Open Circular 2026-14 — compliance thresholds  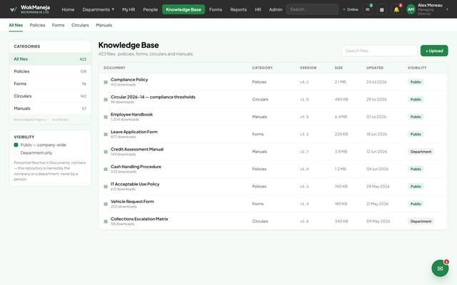tap(153, 97)
